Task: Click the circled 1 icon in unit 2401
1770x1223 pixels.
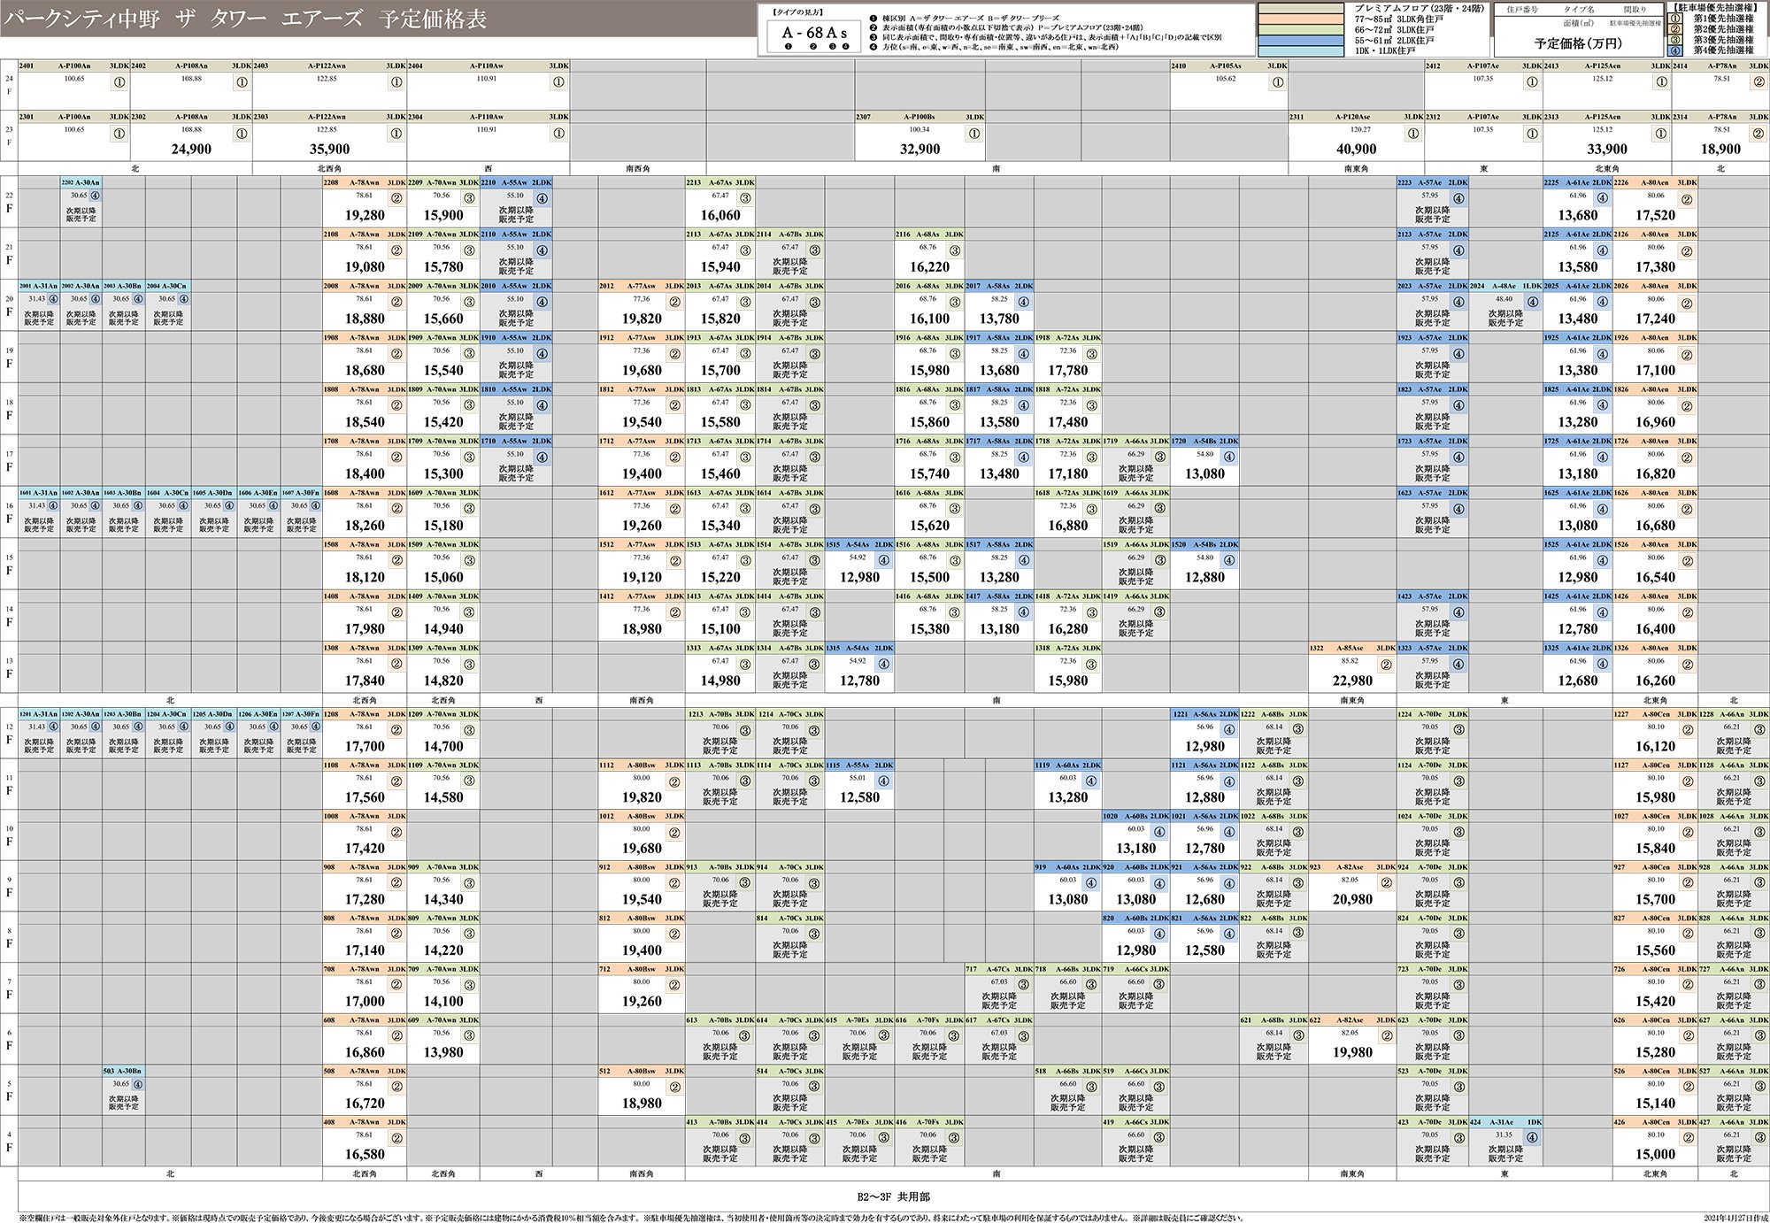Action: pos(119,82)
